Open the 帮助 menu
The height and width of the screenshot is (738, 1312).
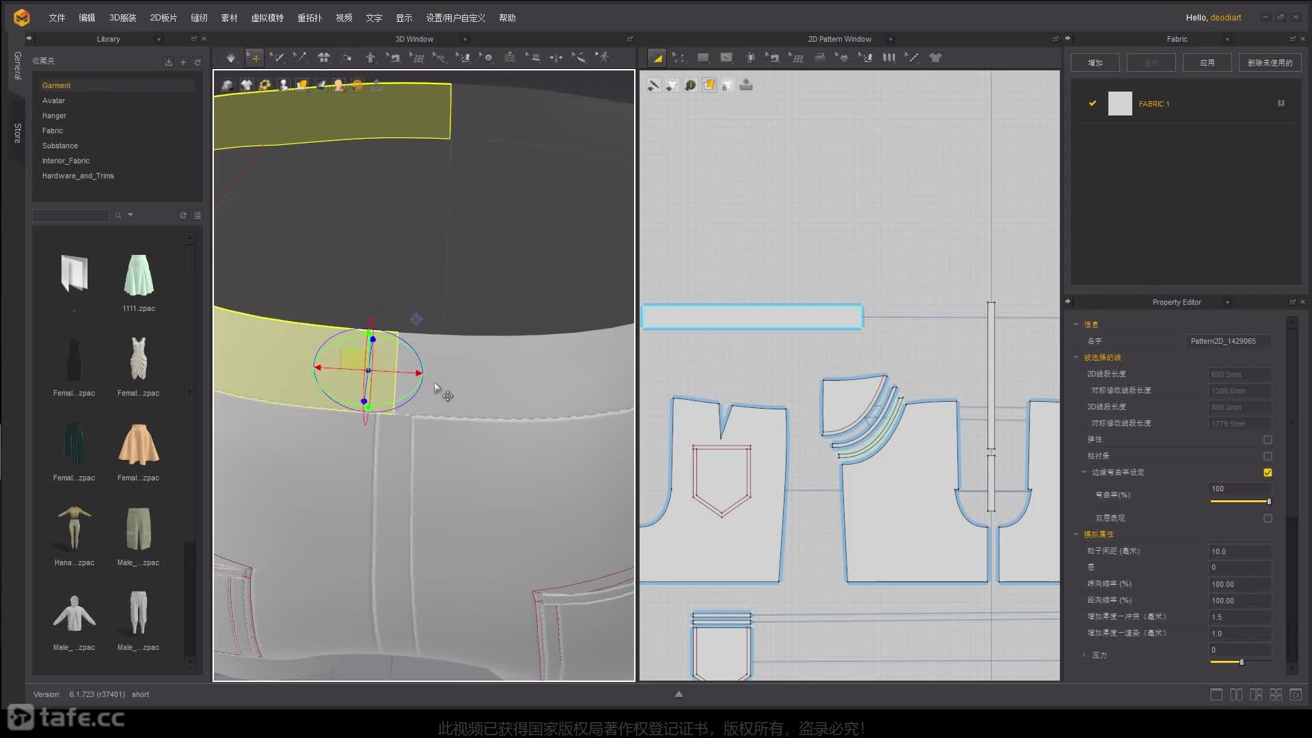click(507, 18)
